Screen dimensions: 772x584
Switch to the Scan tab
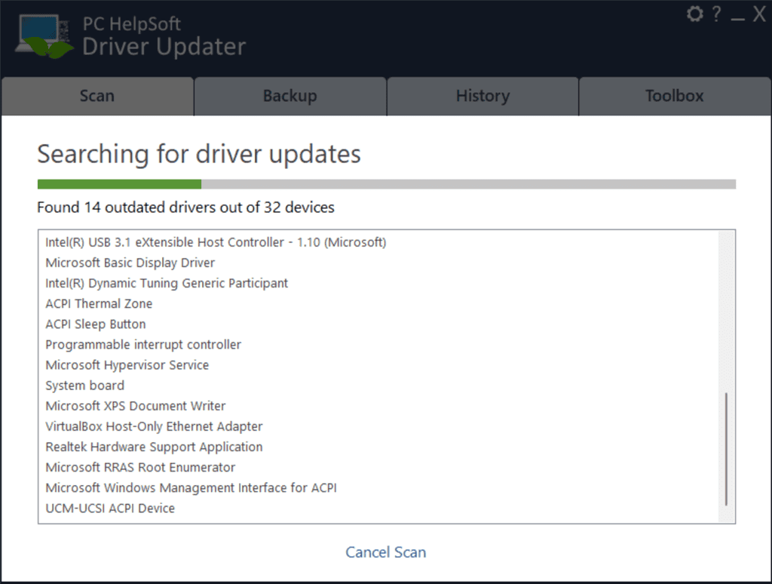tap(97, 96)
